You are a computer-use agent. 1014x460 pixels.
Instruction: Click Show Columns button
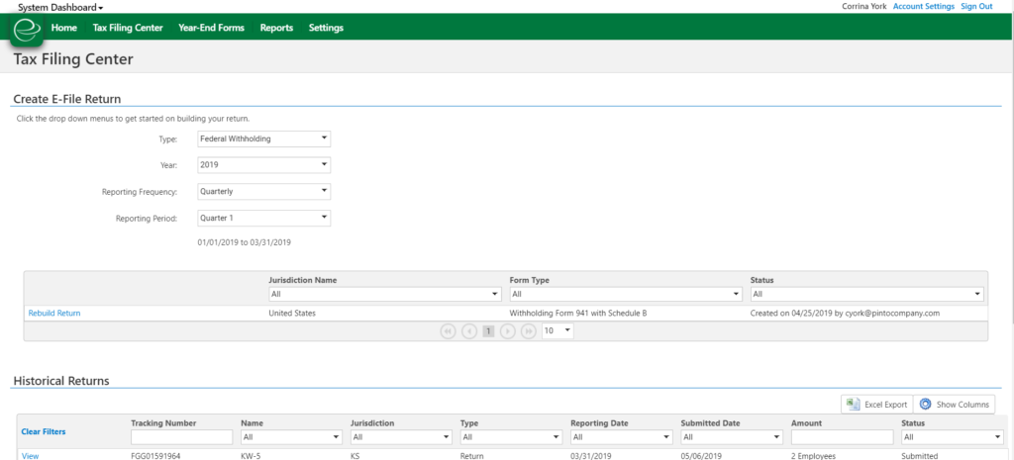click(955, 404)
